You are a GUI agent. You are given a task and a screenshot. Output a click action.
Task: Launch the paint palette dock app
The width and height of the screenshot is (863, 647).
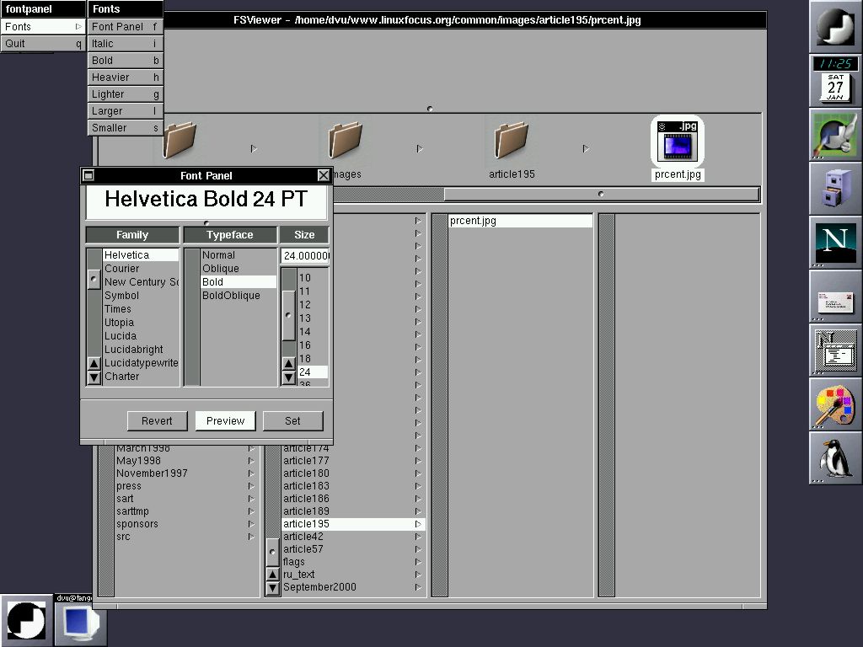pos(835,405)
